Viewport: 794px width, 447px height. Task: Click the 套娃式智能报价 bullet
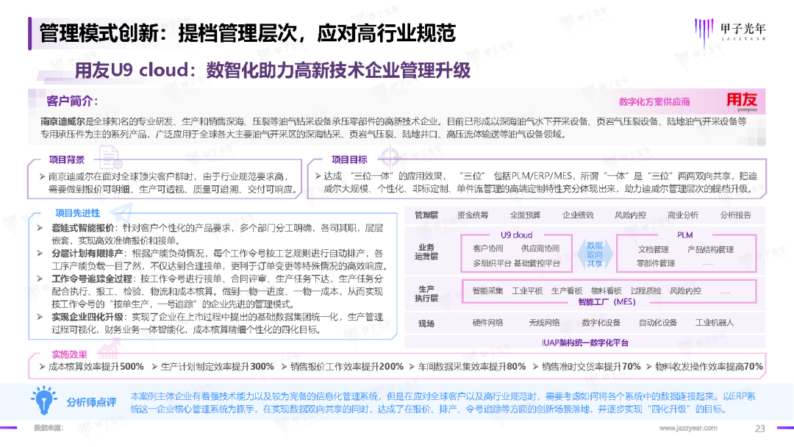tap(83, 229)
